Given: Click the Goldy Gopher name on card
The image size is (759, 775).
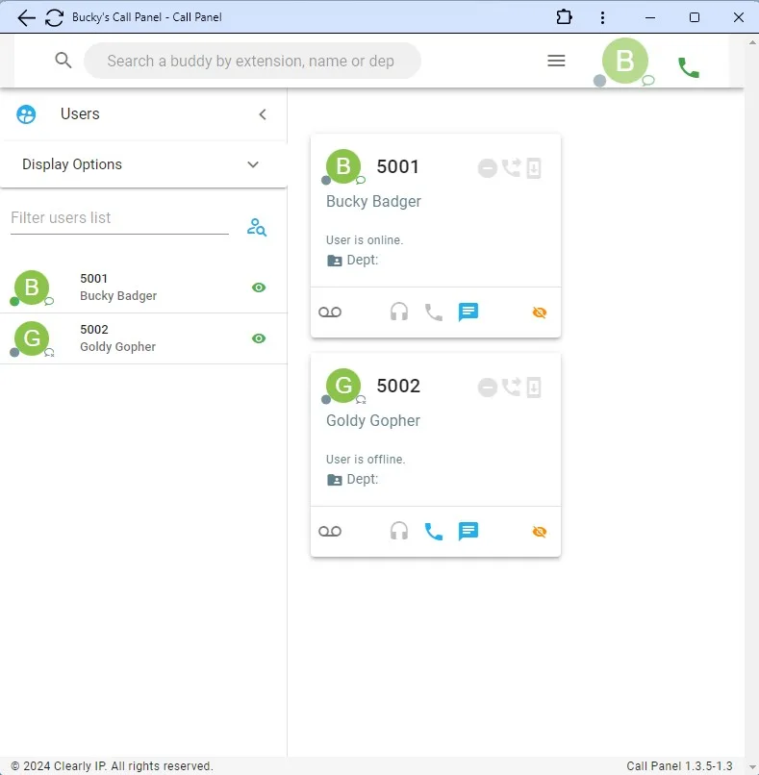Looking at the screenshot, I should click(373, 420).
